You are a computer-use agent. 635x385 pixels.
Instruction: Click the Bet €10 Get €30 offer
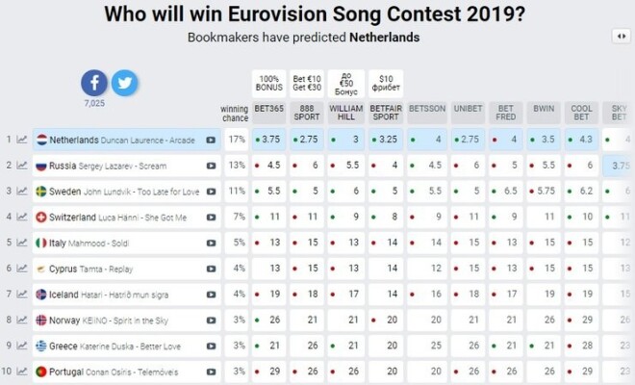point(307,82)
